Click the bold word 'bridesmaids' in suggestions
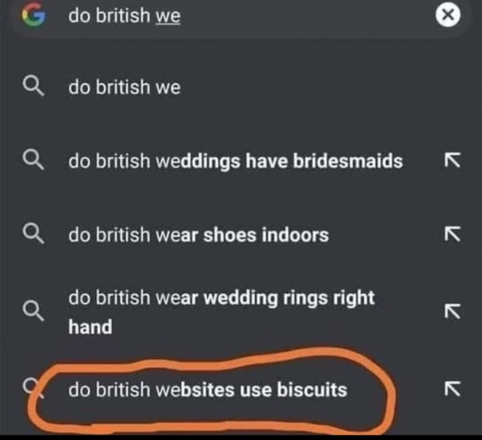 click(348, 161)
